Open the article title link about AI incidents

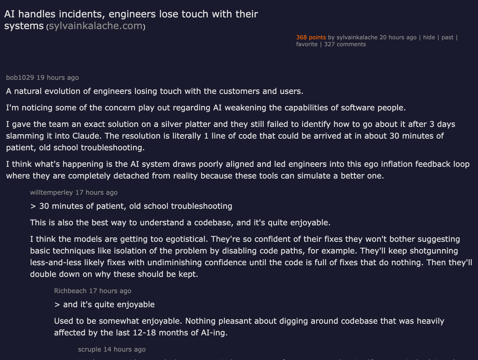pos(131,20)
